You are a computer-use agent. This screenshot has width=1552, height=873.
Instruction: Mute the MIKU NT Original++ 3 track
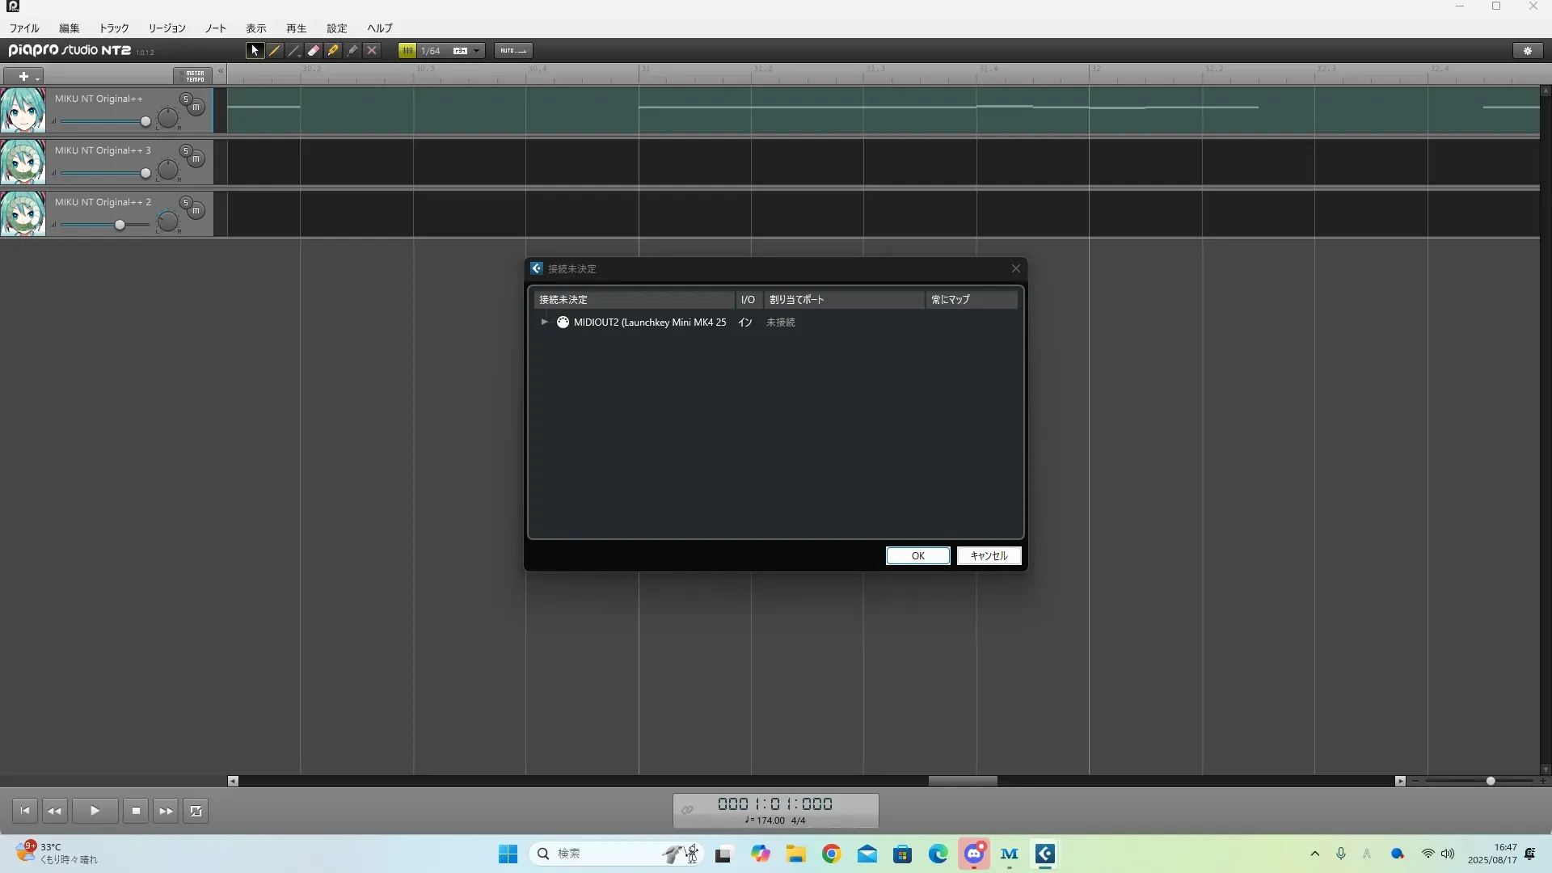196,159
